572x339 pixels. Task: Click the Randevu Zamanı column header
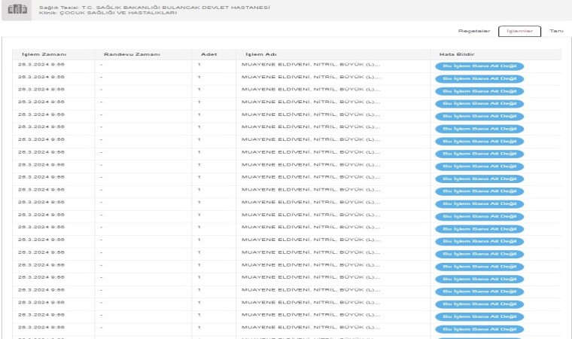(x=123, y=54)
